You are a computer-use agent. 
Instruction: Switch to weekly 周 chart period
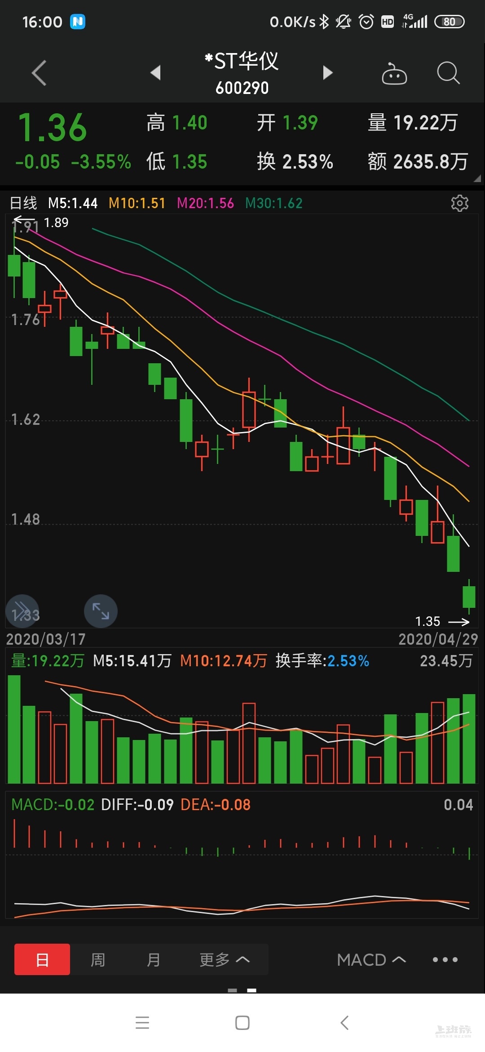pos(98,959)
